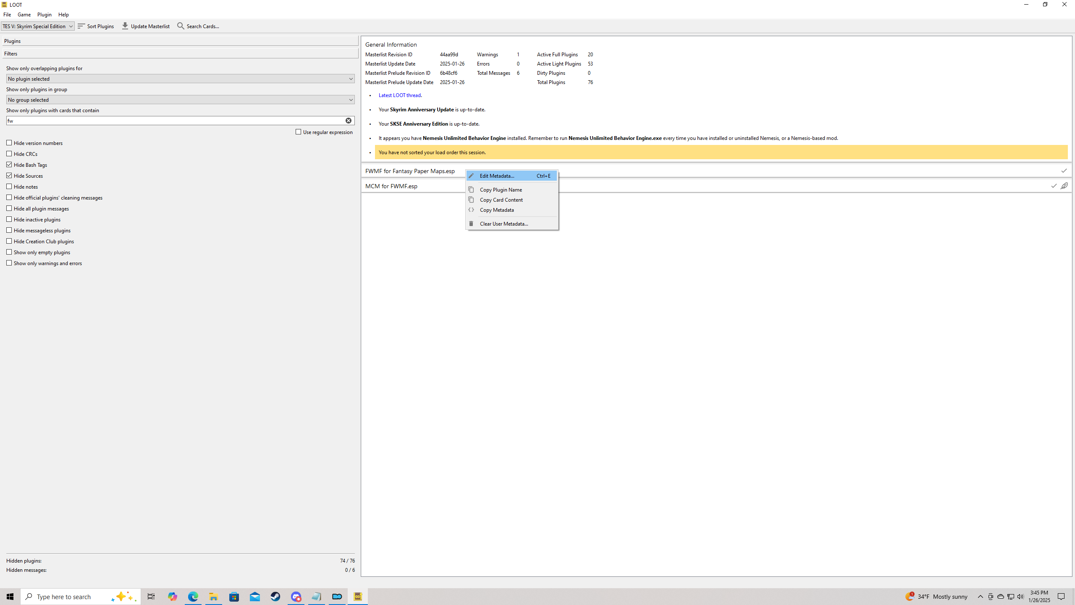Click the pencil icon Edit Metadata
The image size is (1075, 605).
[x=471, y=176]
